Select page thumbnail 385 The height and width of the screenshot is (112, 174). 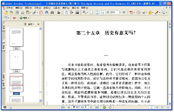pyautogui.click(x=17, y=83)
